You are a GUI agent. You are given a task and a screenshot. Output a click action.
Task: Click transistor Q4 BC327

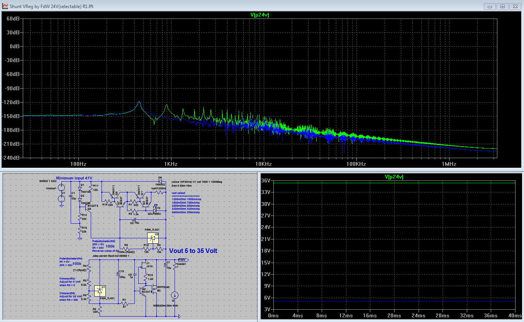88,207
